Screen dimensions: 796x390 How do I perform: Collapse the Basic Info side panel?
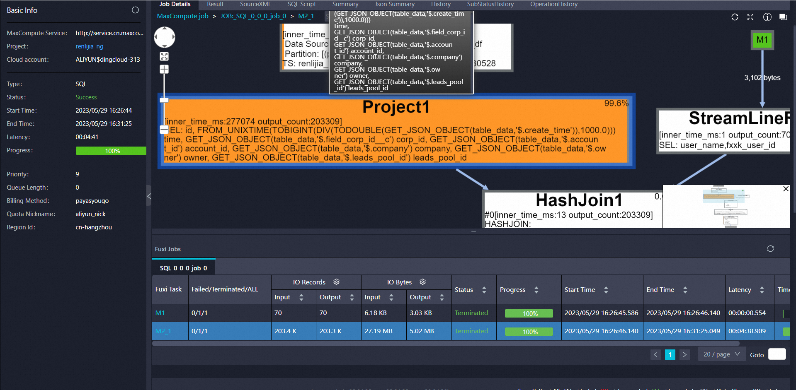(149, 196)
